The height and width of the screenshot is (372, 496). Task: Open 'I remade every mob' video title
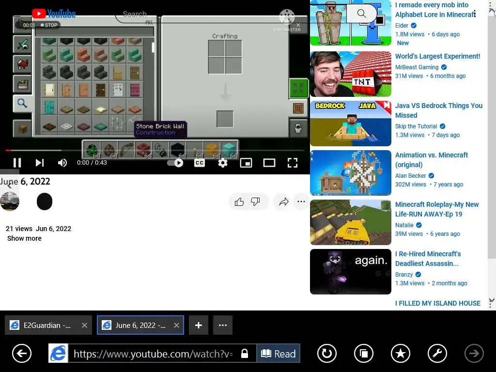click(435, 10)
